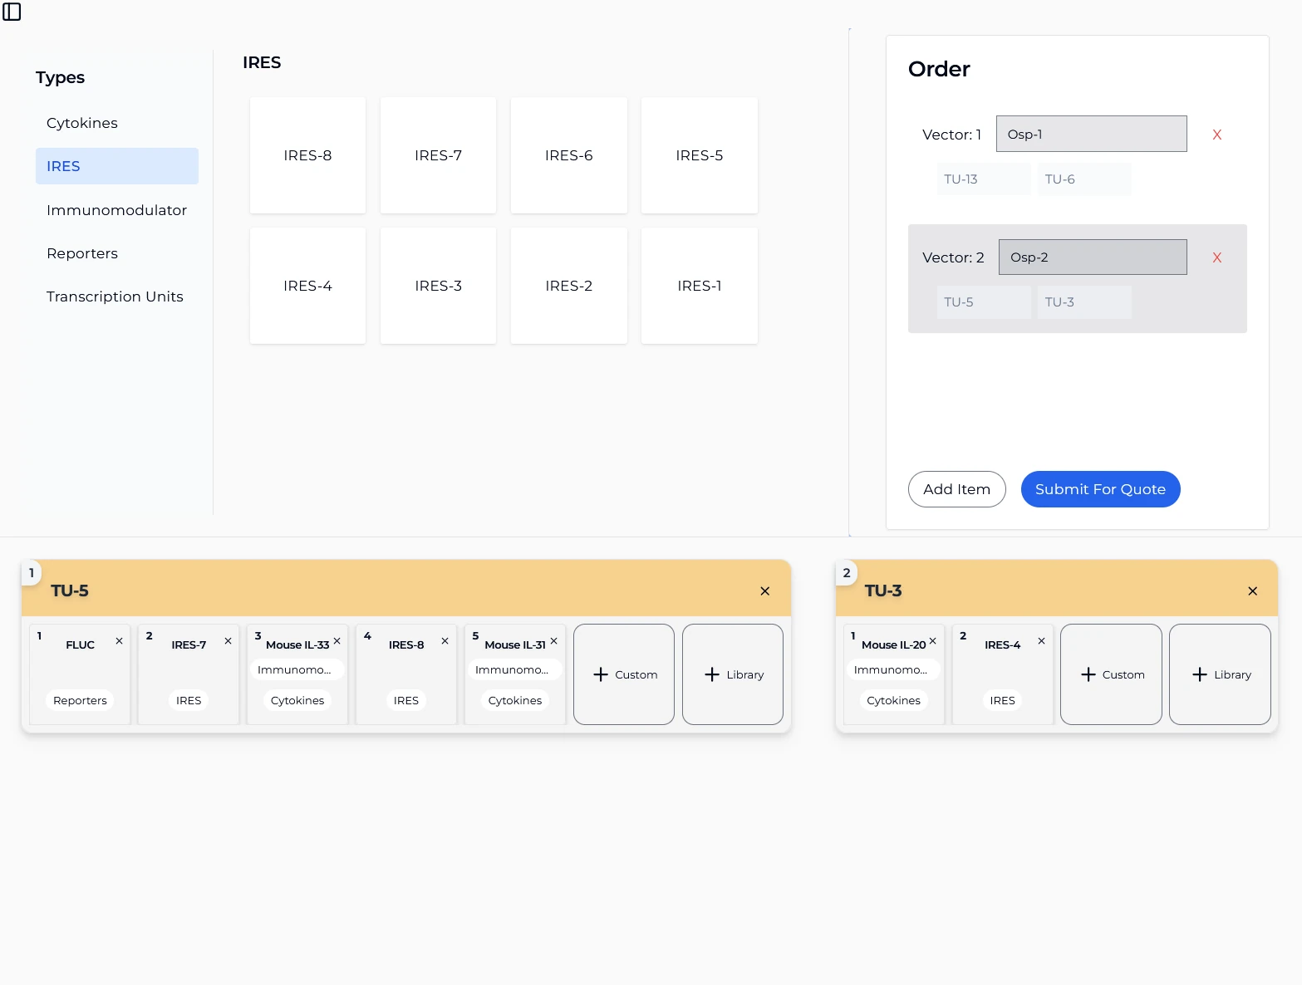Remove Mouse IL-33 from TU-5
The width and height of the screenshot is (1302, 985).
[x=337, y=641]
